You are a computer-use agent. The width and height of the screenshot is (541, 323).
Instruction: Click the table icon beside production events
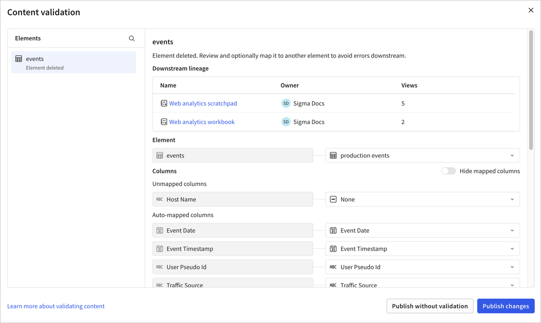pos(333,155)
